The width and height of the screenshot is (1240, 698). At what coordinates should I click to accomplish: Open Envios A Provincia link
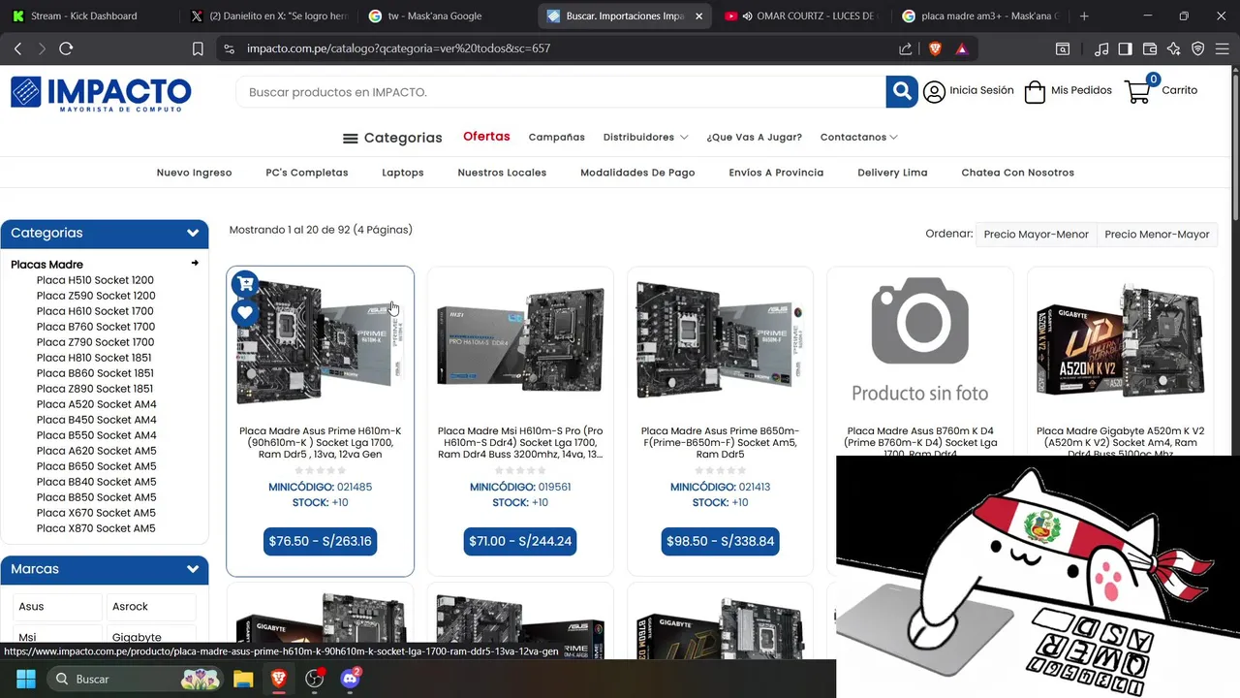tap(776, 173)
